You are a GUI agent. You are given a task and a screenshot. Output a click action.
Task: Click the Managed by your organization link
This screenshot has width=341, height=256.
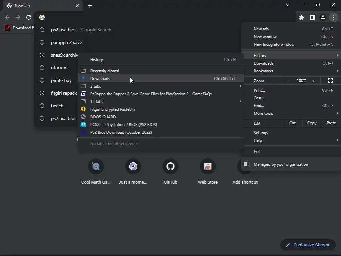click(x=281, y=164)
